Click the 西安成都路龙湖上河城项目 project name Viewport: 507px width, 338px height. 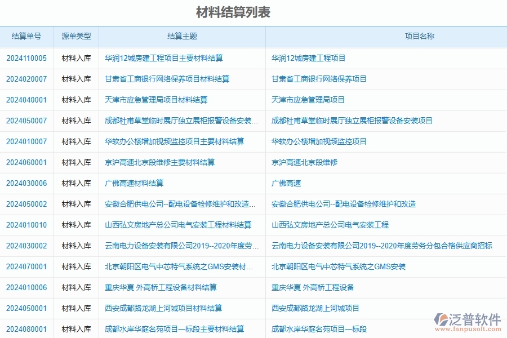point(316,308)
